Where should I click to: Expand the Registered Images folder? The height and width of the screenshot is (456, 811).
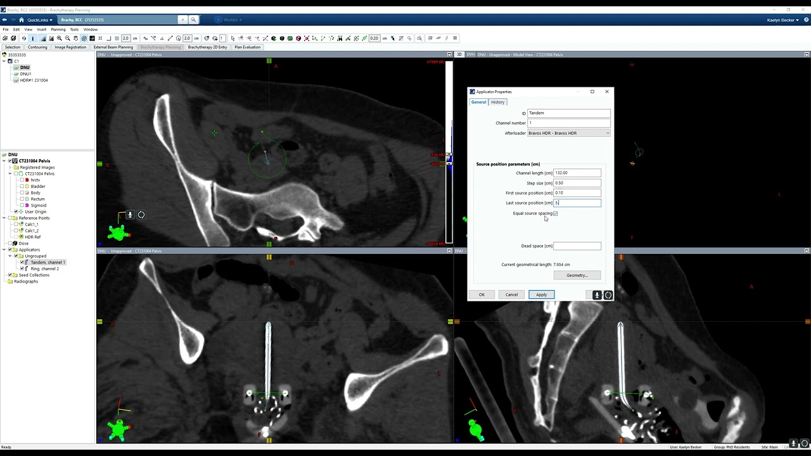coord(10,167)
